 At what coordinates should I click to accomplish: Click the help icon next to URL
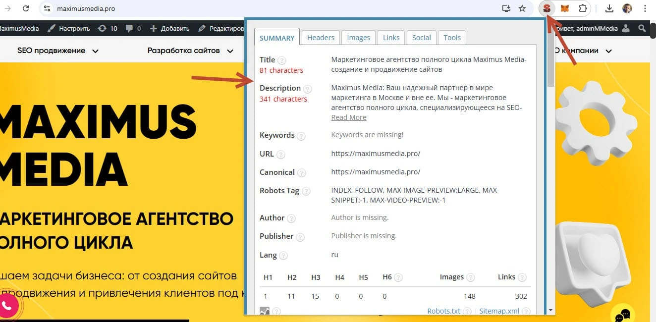click(281, 155)
